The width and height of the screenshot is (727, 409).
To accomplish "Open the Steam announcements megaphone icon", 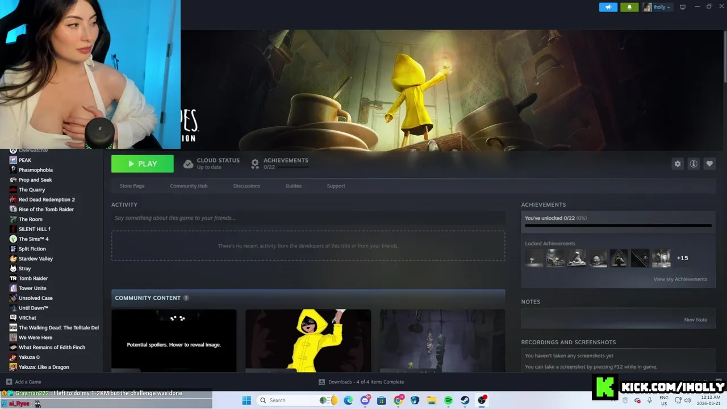I will click(x=608, y=7).
